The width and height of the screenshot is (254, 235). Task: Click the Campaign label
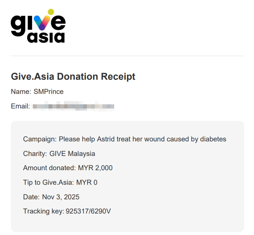tap(40, 139)
